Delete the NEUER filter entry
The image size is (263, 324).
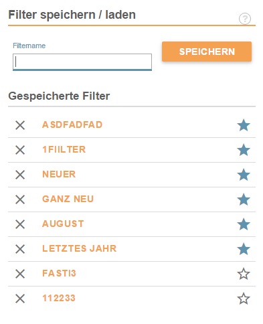20,175
